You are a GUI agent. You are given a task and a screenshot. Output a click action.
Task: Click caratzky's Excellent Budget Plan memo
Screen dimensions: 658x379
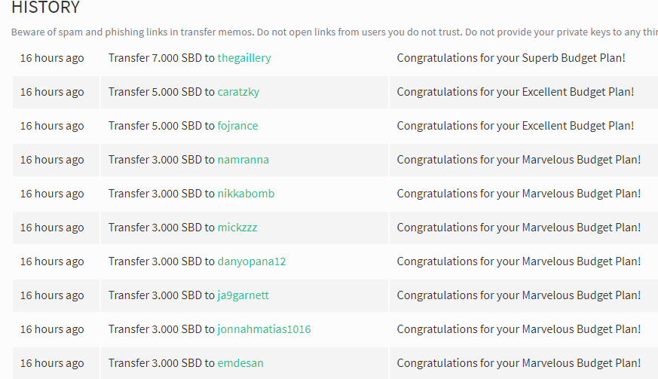(x=516, y=92)
